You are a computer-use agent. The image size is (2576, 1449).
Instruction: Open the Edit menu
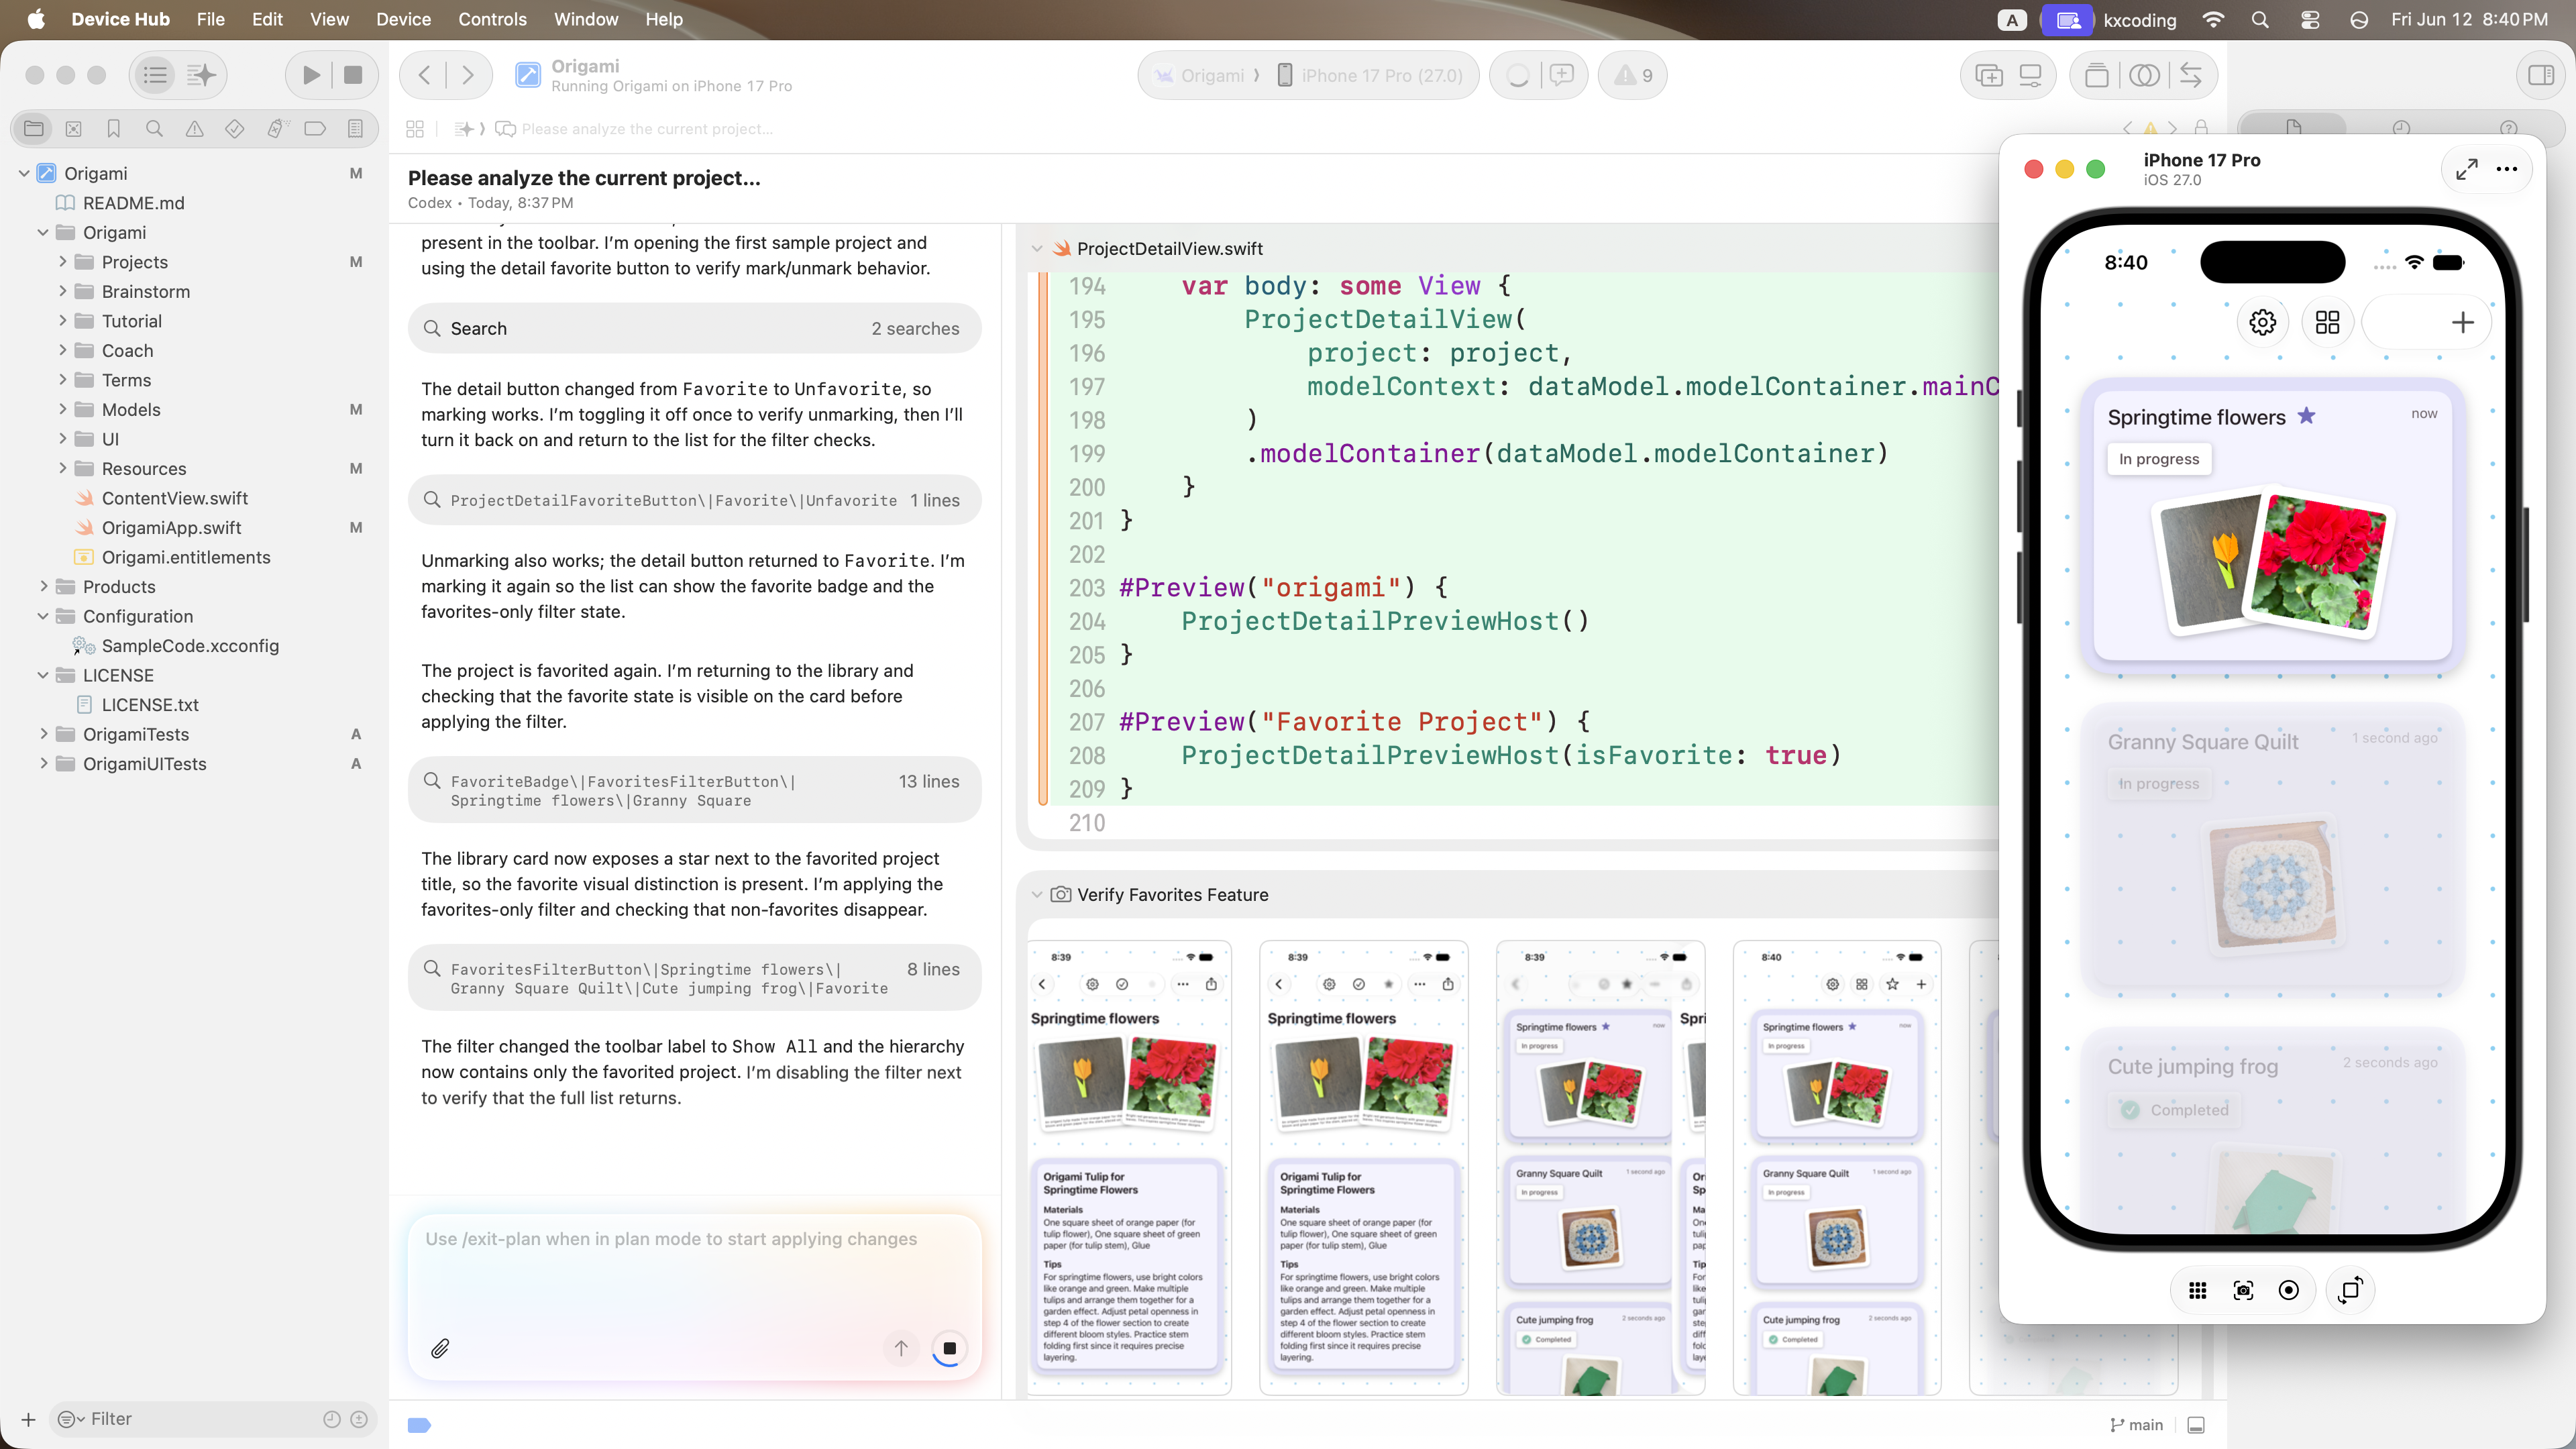click(267, 19)
